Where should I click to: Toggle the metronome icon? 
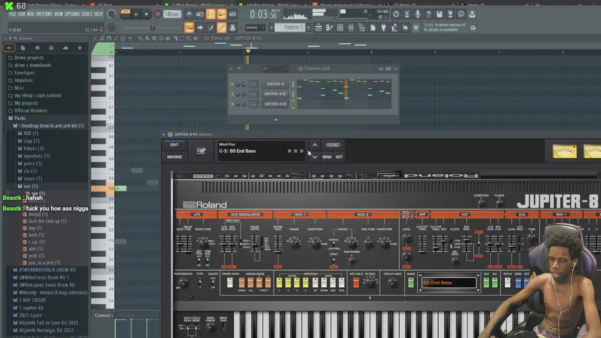point(189,14)
